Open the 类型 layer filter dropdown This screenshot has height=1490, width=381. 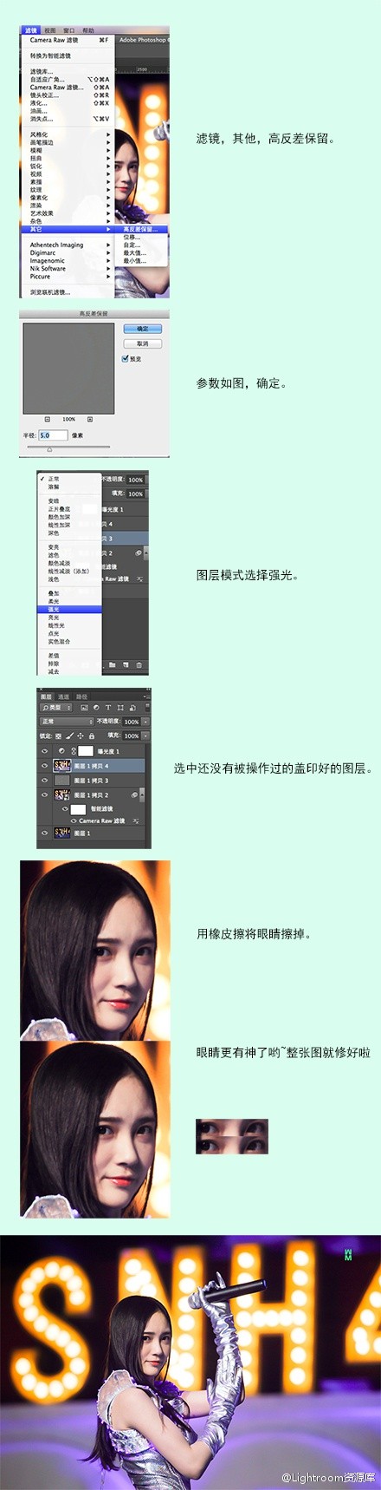55,708
